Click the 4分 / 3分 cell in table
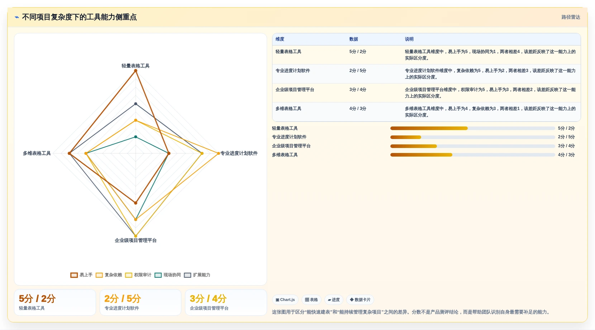 point(358,109)
